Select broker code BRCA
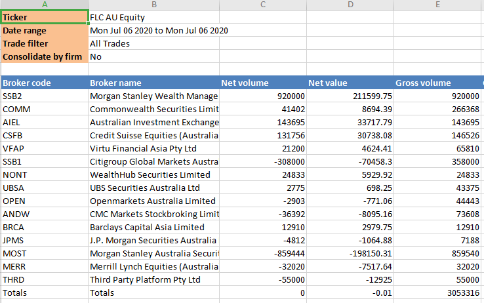 coord(45,227)
